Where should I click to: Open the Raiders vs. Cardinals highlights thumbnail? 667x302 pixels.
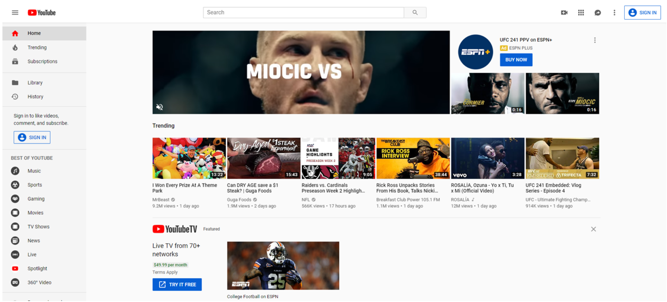338,158
